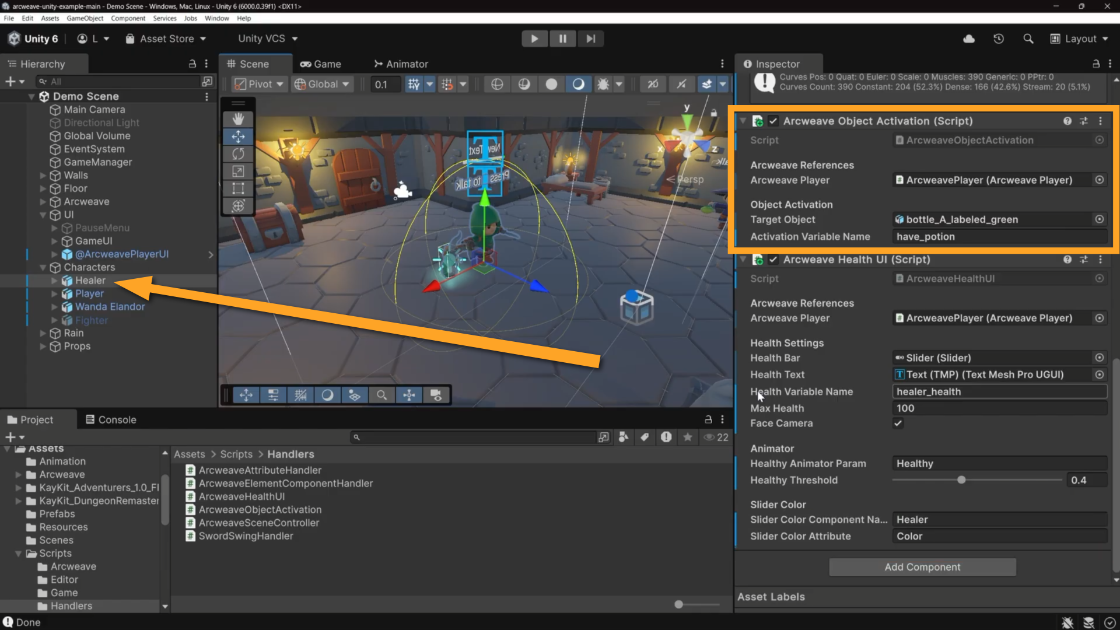Switch to the Animator tab
The width and height of the screenshot is (1120, 630).
[x=401, y=64]
